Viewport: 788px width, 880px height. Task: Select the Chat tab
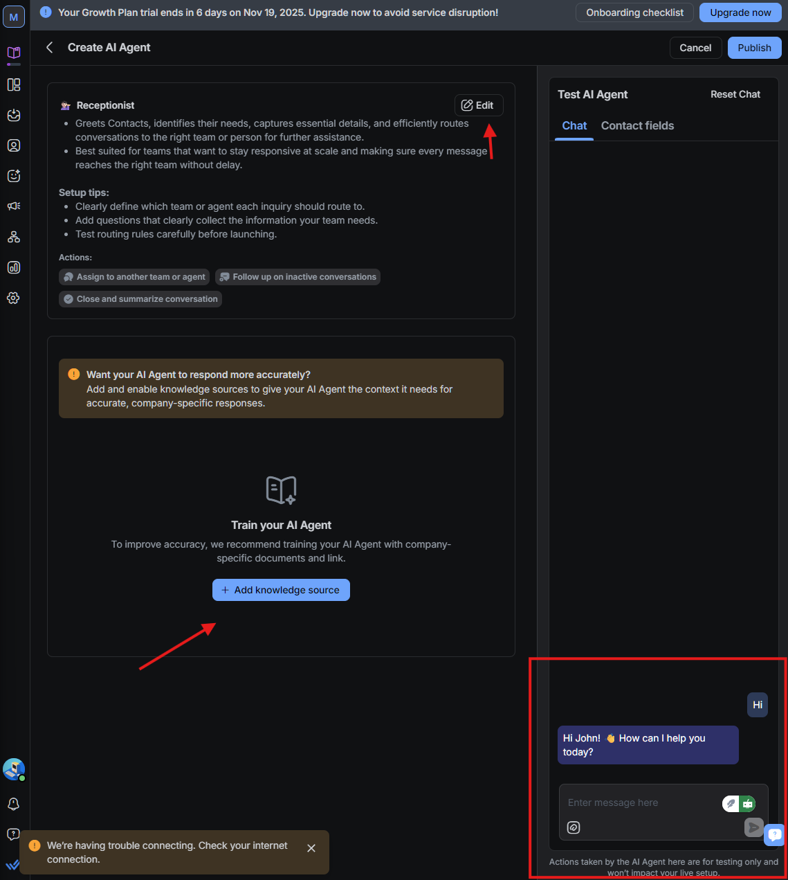click(x=574, y=125)
